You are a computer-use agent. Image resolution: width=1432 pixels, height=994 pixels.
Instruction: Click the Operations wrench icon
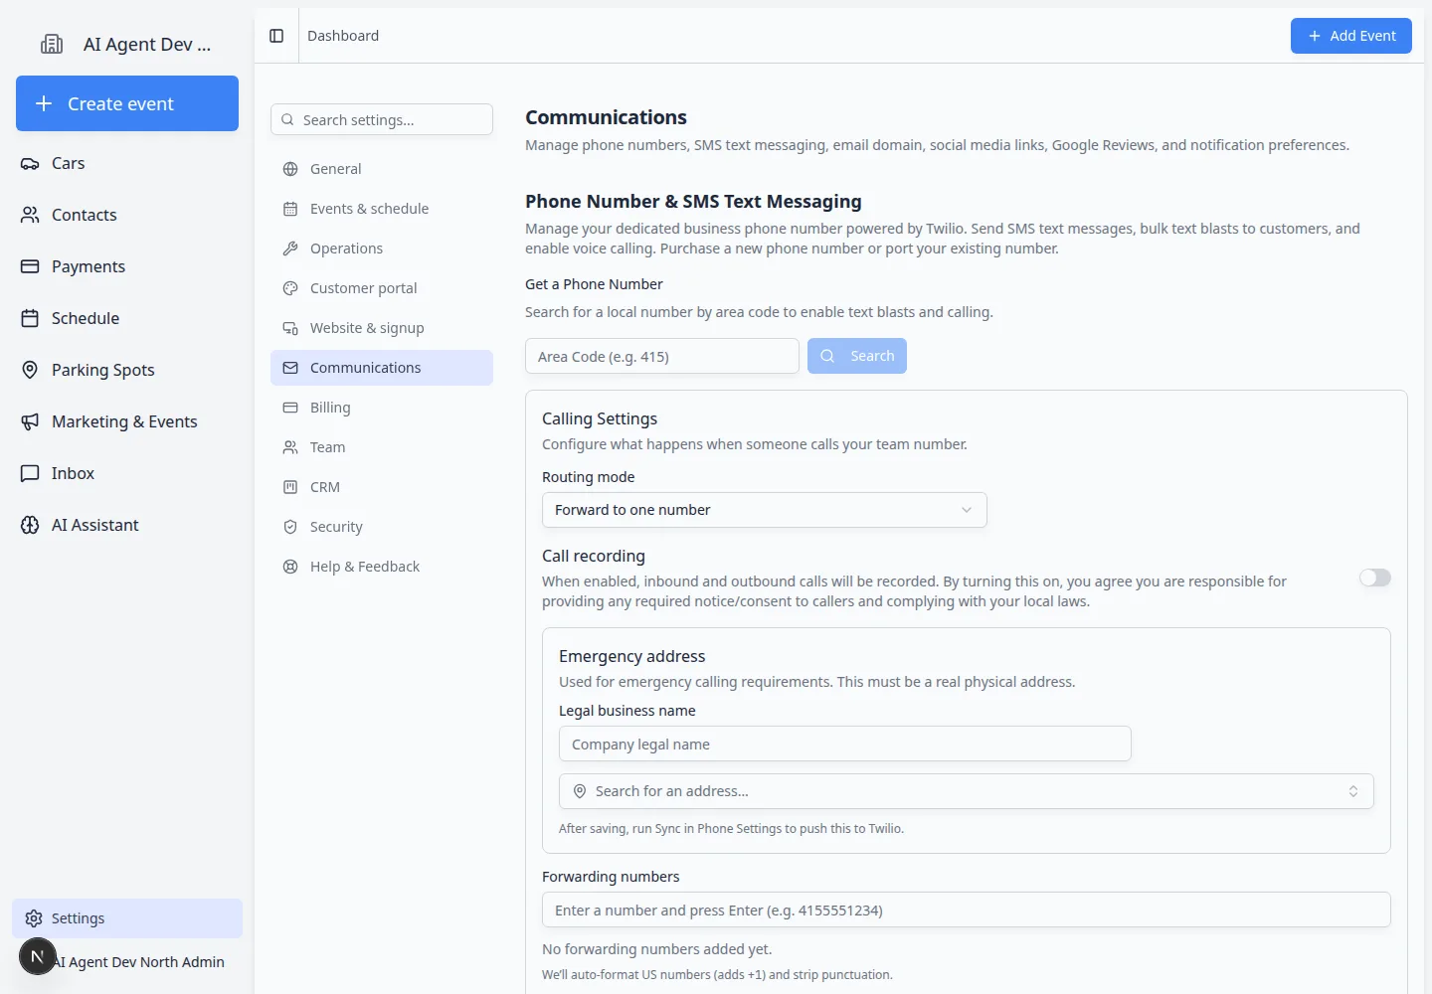click(290, 248)
